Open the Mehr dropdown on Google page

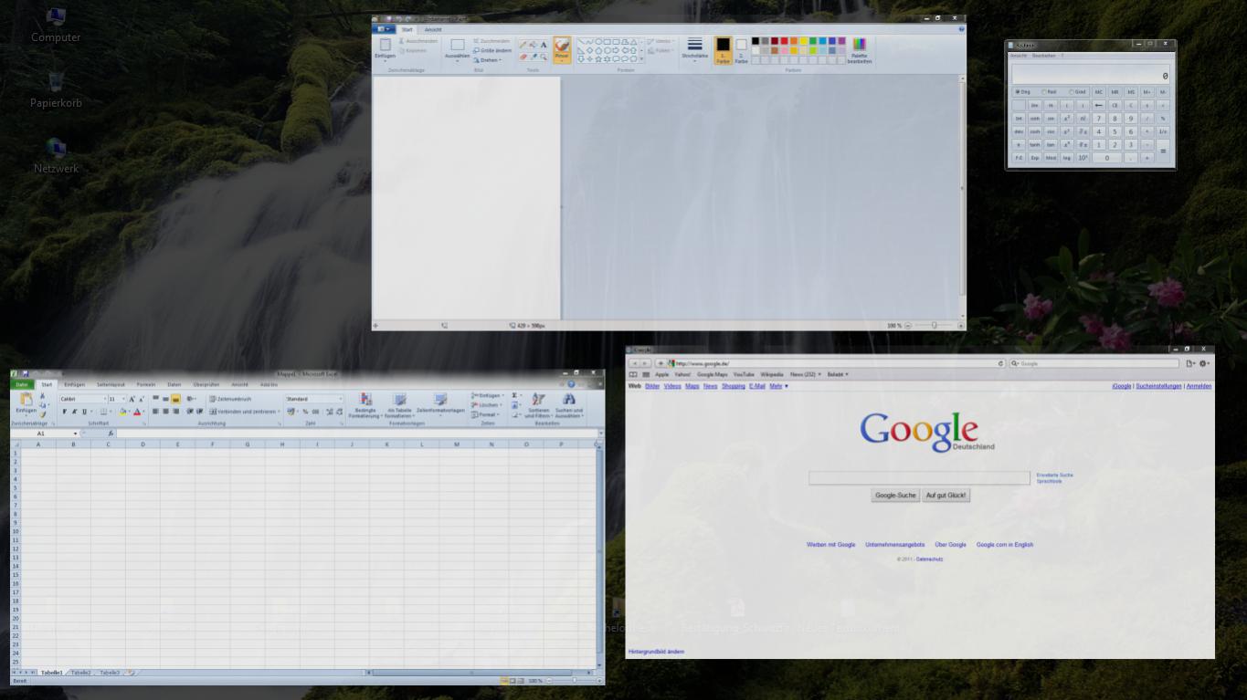point(778,386)
